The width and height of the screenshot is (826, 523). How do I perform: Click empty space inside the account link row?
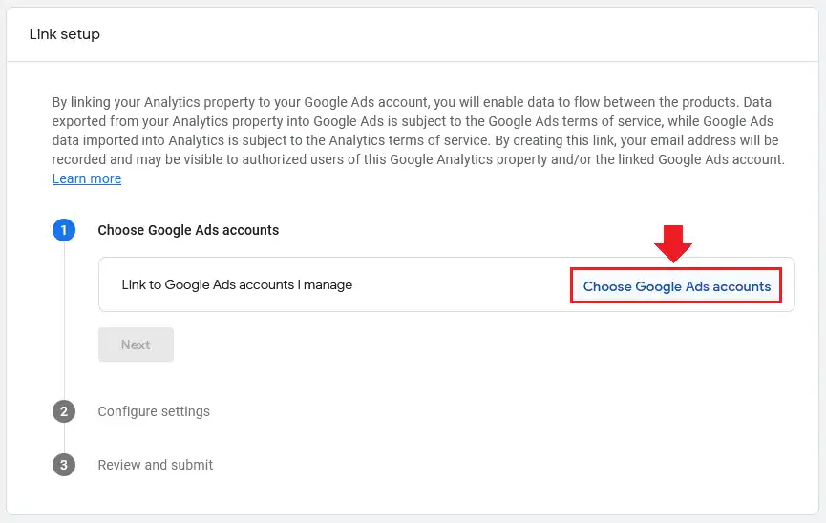pos(458,284)
